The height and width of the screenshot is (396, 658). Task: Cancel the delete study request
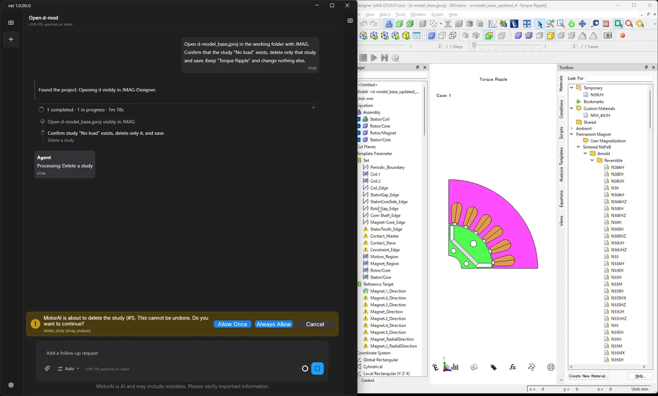pyautogui.click(x=315, y=324)
